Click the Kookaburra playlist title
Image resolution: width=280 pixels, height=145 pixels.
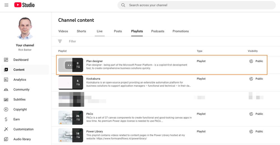pos(93,79)
